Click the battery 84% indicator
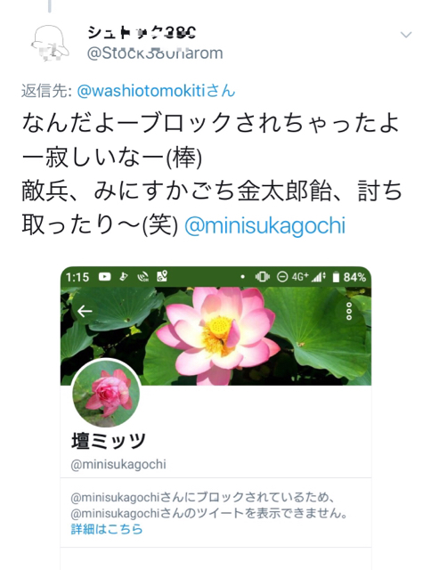The height and width of the screenshot is (570, 431). 348,277
